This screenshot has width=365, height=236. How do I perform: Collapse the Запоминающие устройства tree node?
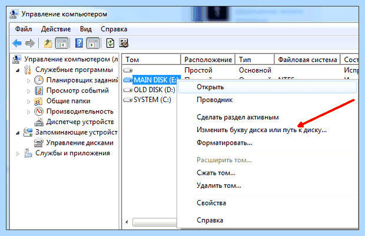click(x=18, y=133)
